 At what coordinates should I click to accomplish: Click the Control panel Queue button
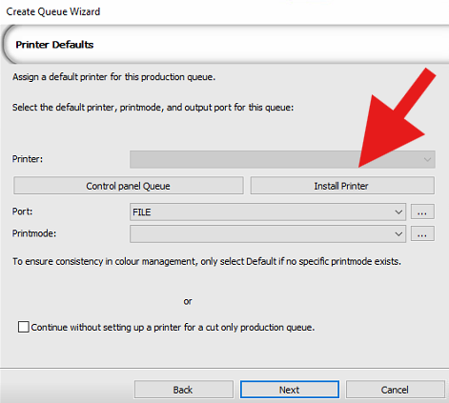129,186
